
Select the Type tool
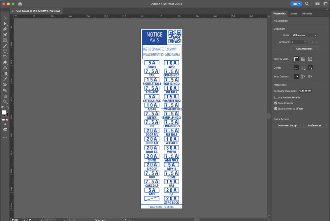[5, 51]
